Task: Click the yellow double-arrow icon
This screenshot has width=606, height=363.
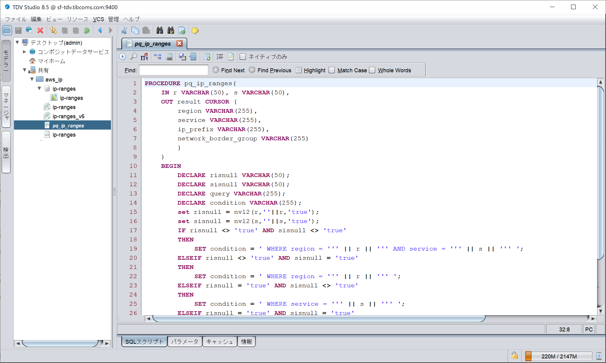Action: 53,30
